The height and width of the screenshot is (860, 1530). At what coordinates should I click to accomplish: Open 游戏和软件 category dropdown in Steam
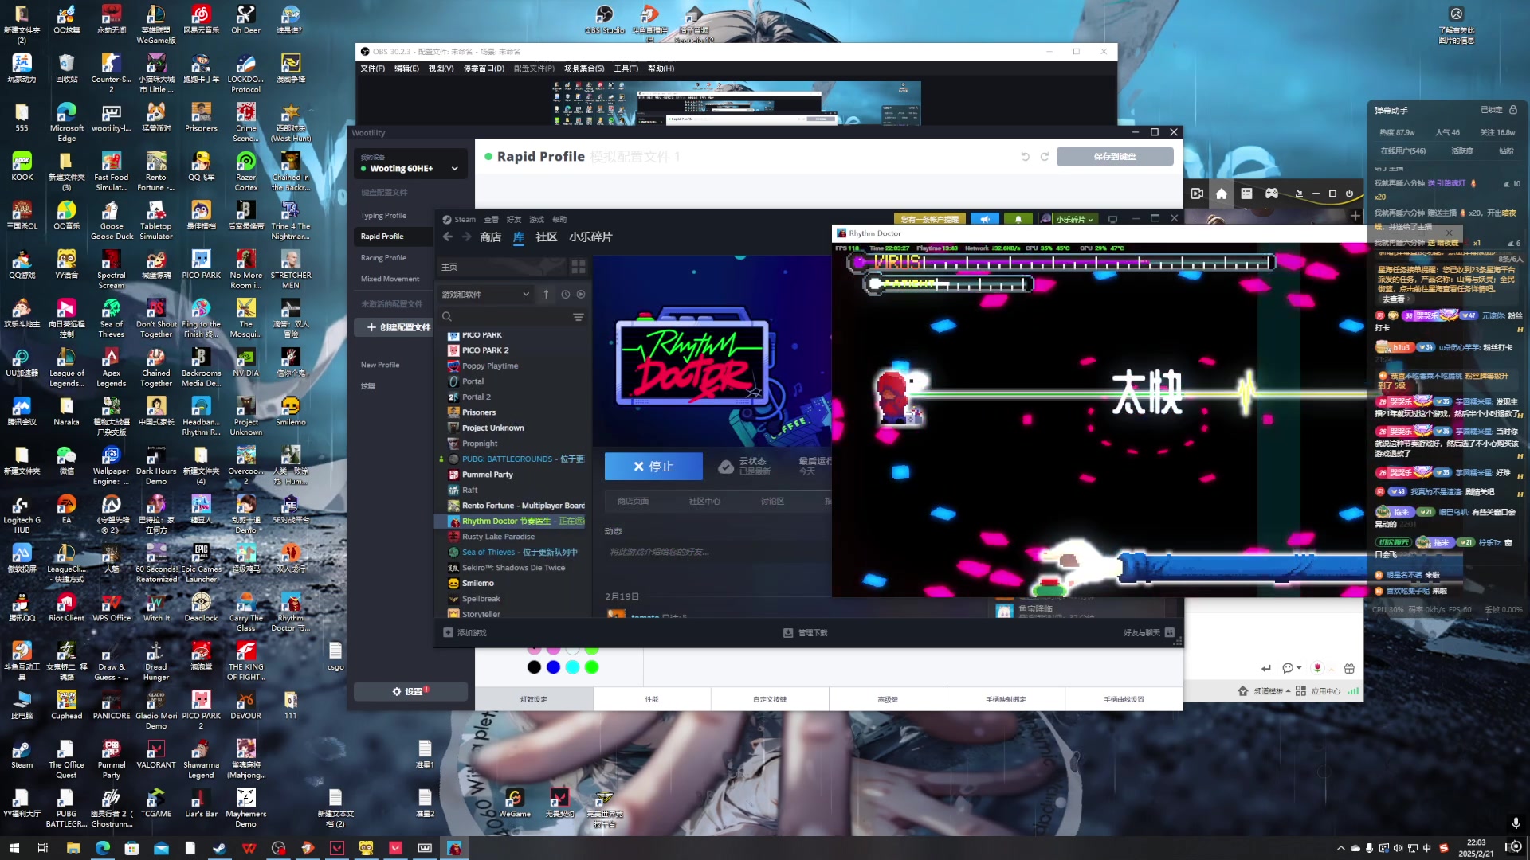pyautogui.click(x=485, y=294)
